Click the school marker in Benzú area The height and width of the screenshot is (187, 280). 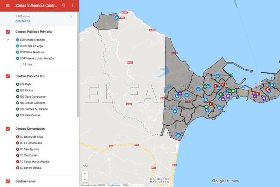(x=116, y=18)
